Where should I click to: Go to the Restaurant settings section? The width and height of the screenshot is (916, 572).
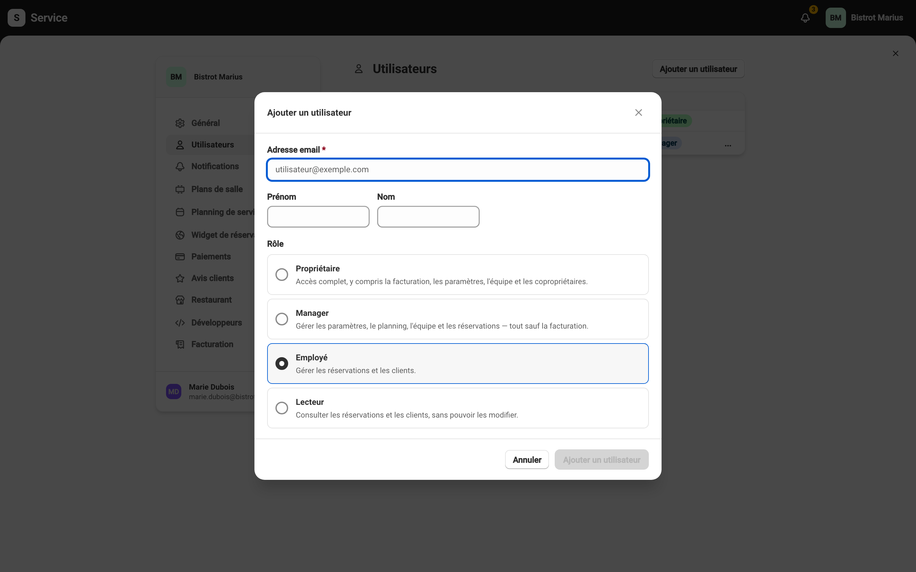tap(212, 300)
